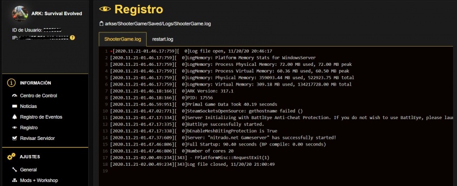Click the 'Primal Game Data Took 40.19 seconds' line
457x186 pixels.
tap(193, 104)
